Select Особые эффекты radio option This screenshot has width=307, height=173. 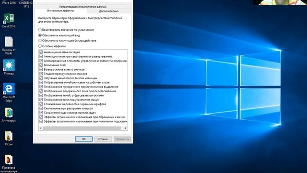(40, 46)
